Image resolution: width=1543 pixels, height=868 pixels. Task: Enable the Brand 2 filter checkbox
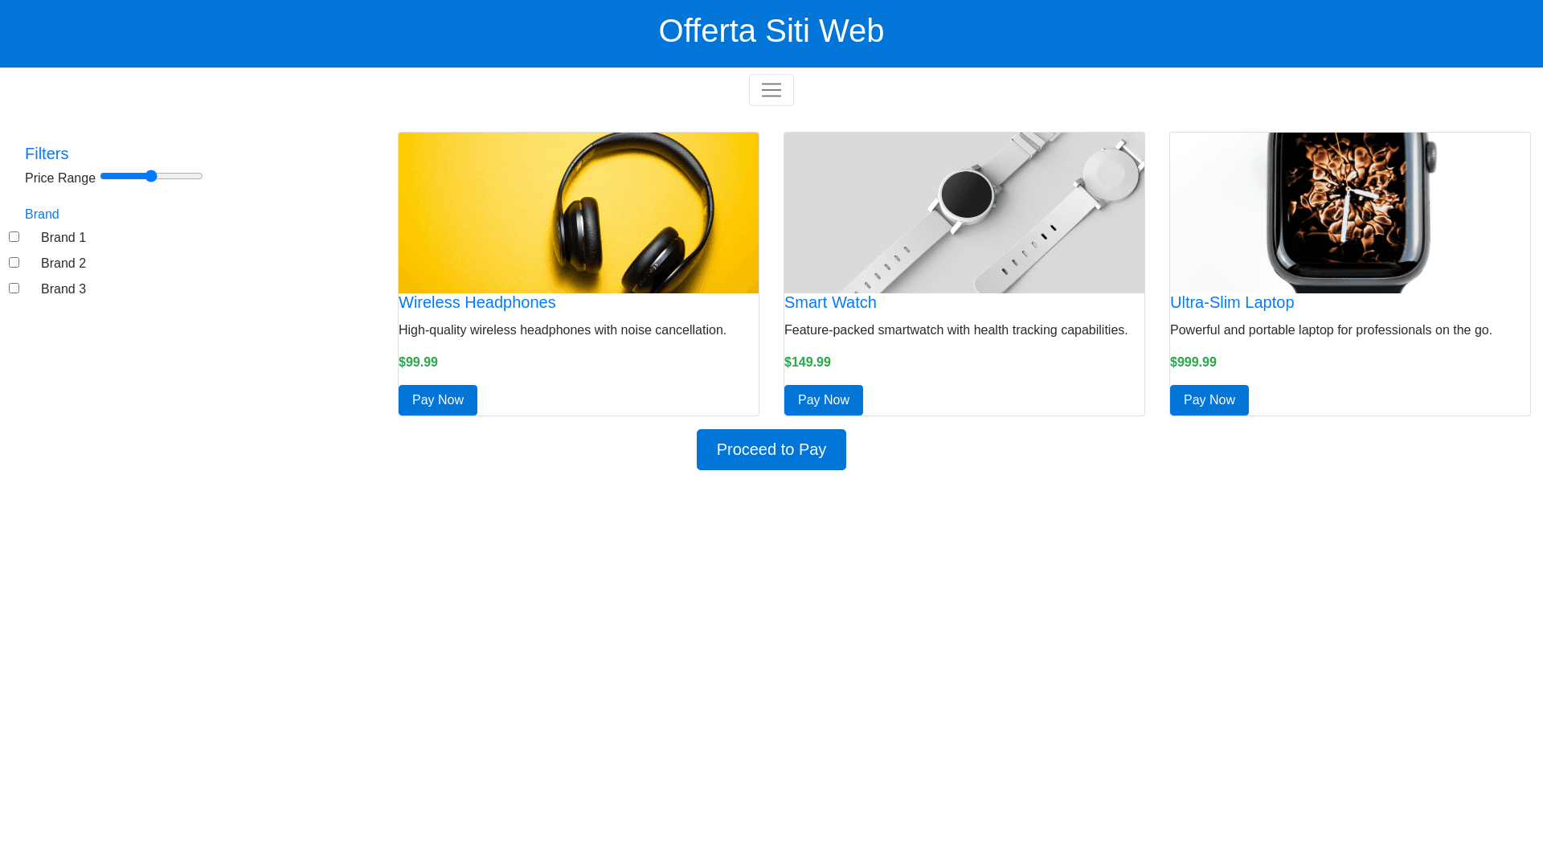pyautogui.click(x=14, y=263)
